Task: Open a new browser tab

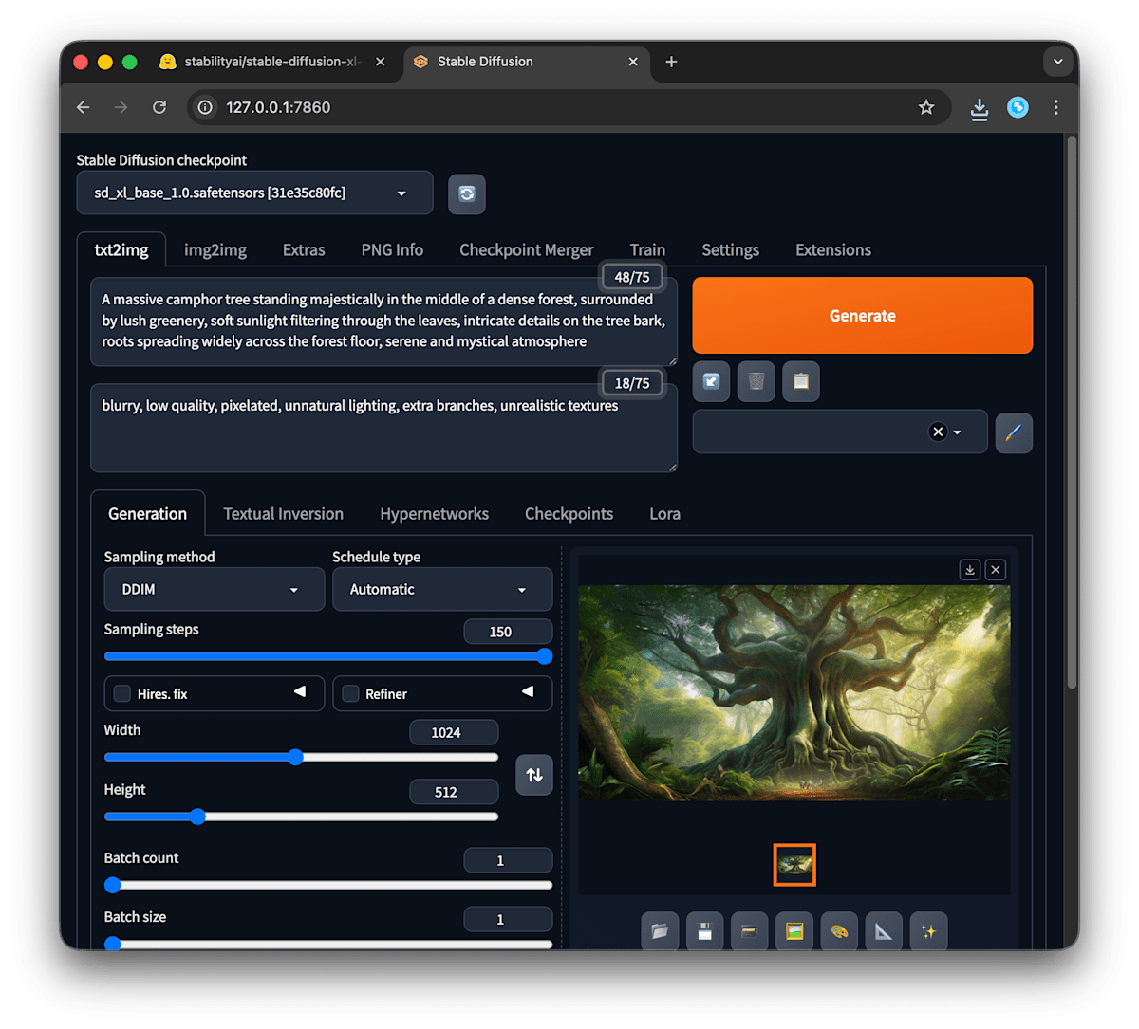Action: coord(671,62)
